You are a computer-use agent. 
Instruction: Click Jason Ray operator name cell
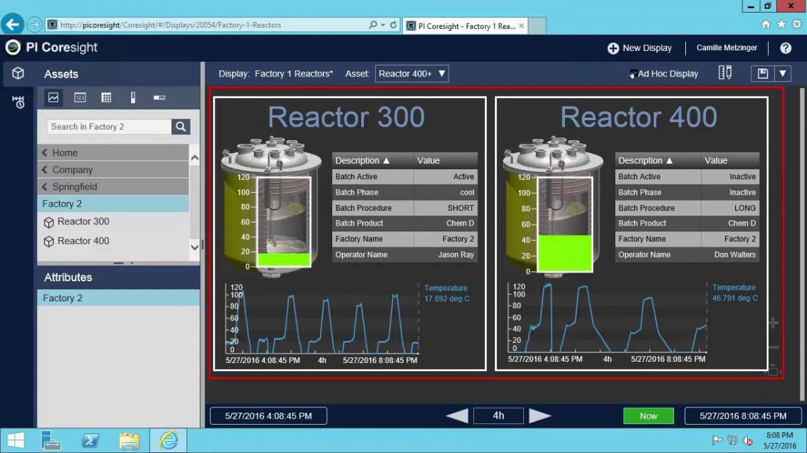(x=446, y=254)
